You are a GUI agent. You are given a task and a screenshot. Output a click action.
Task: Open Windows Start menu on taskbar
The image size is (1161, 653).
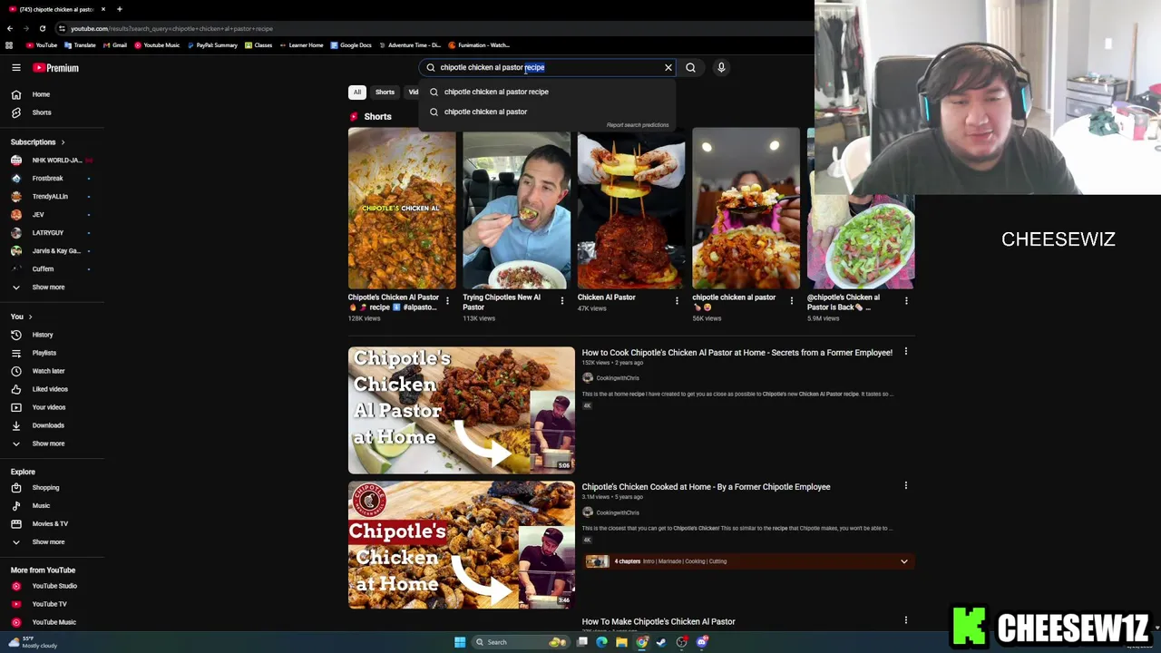pos(460,642)
